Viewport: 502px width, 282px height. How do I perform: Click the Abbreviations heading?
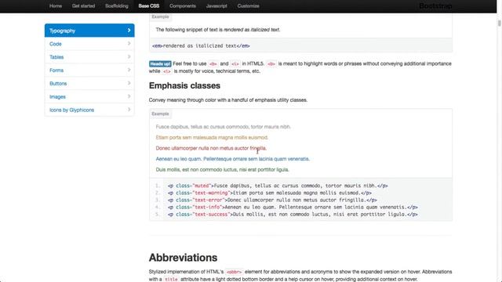tap(183, 258)
